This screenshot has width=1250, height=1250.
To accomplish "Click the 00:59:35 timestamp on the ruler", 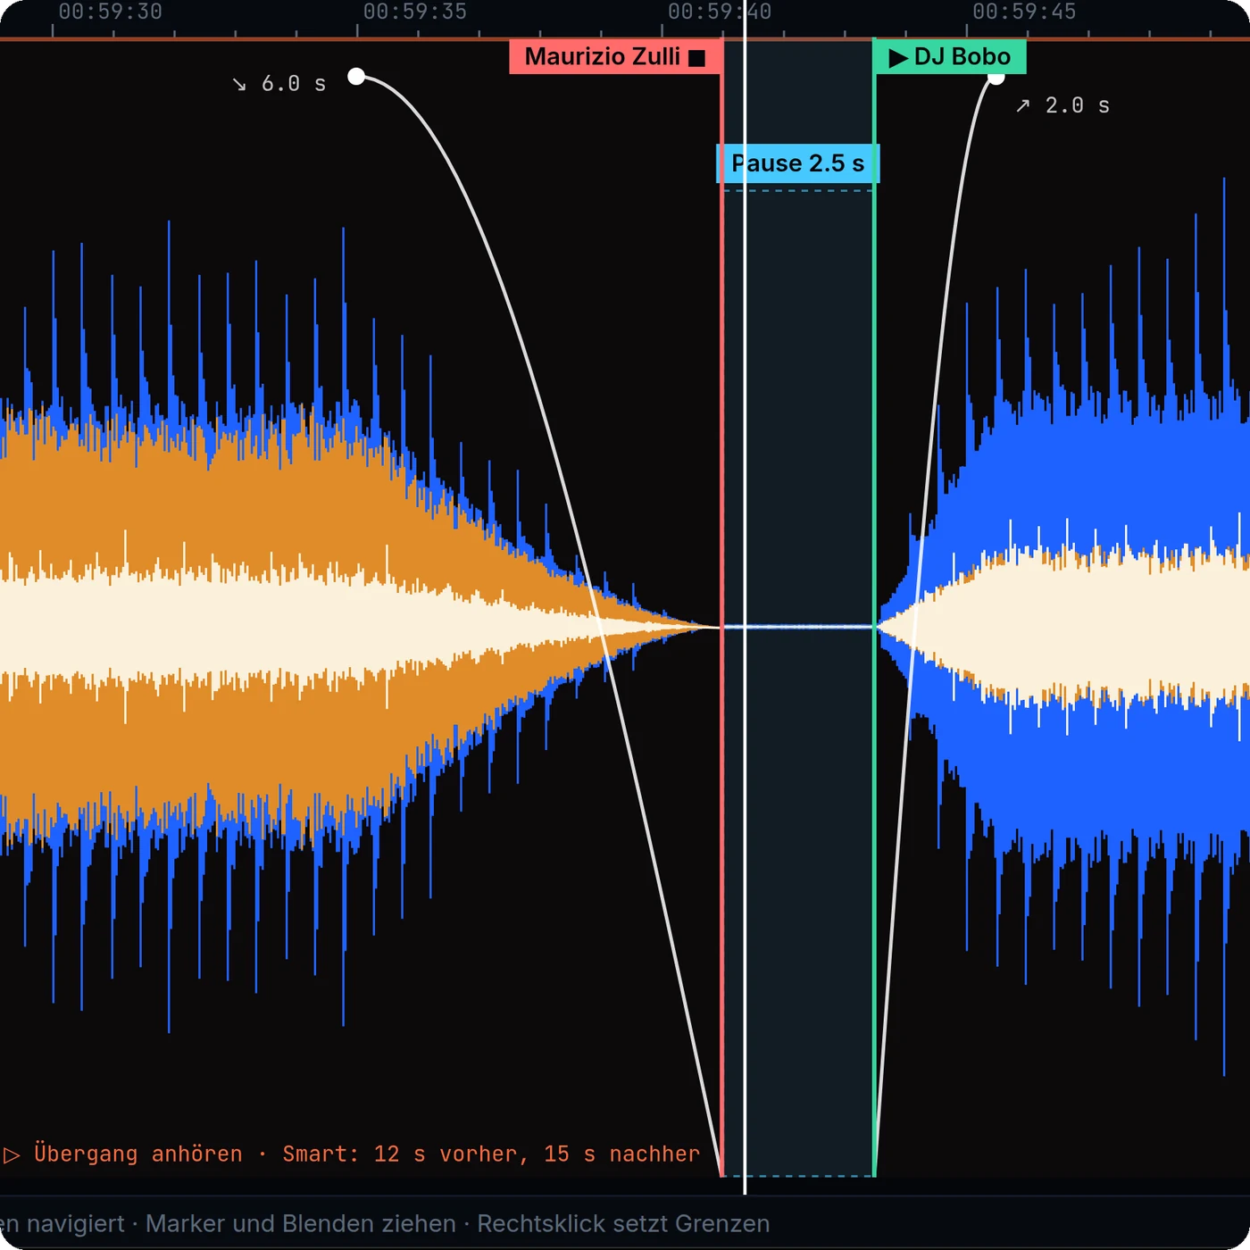I will [x=415, y=12].
